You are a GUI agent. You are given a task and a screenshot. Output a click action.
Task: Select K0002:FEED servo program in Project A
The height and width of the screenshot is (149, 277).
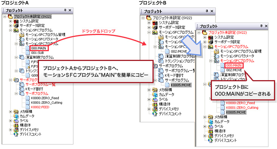point(40,107)
